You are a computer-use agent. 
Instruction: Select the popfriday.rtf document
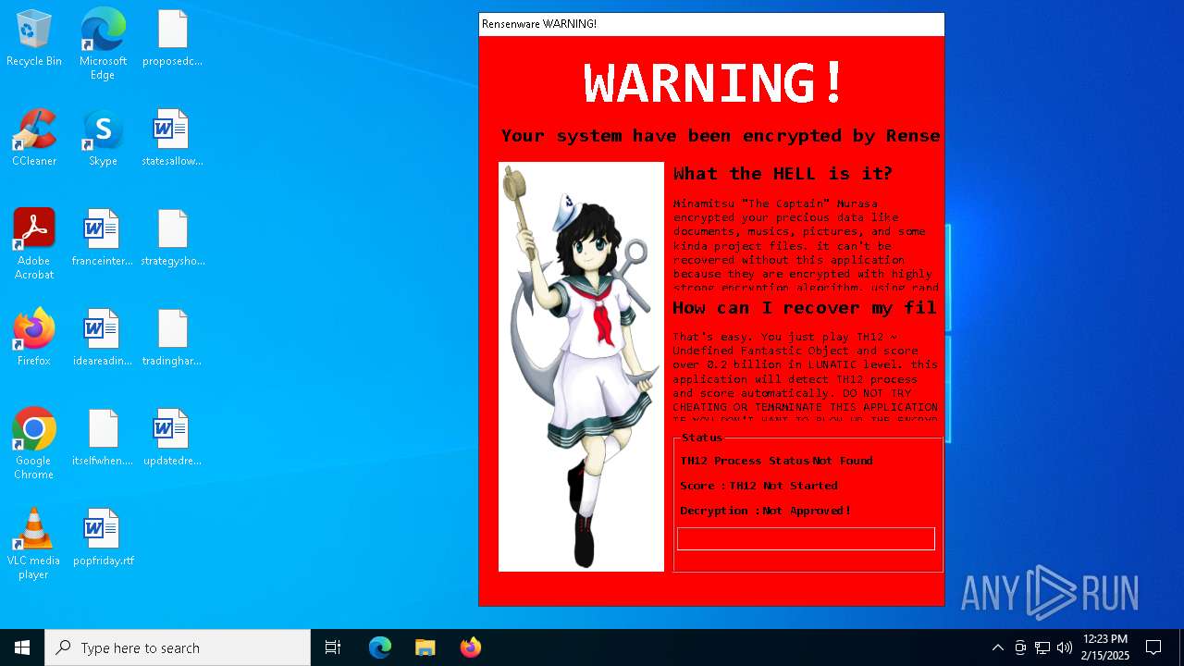pyautogui.click(x=103, y=538)
